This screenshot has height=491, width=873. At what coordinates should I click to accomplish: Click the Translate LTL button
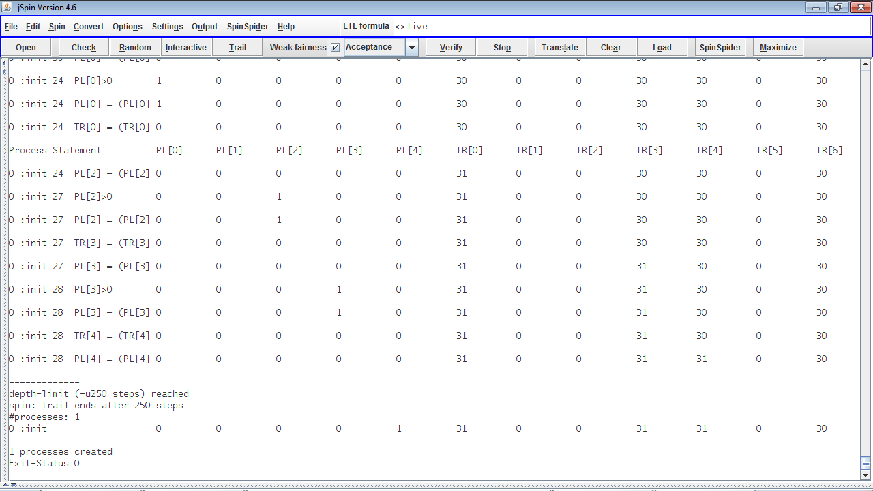tap(559, 48)
